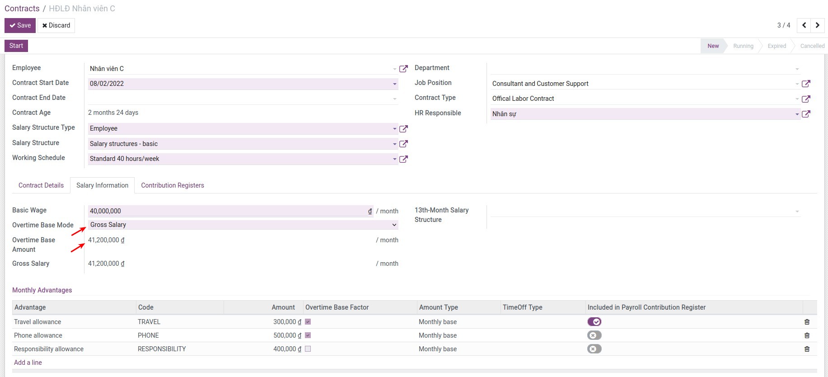Switch to Contribution Registers tab
Screen dimensions: 828x377
[x=172, y=185]
